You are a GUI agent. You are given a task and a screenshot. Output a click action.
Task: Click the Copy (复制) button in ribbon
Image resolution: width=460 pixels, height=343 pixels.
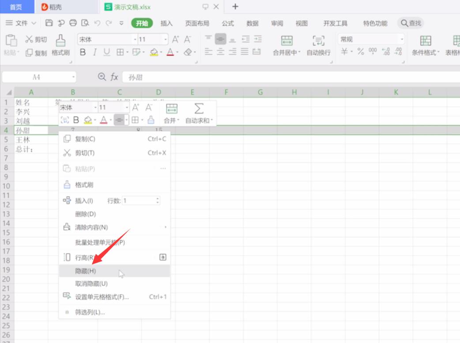coord(36,53)
